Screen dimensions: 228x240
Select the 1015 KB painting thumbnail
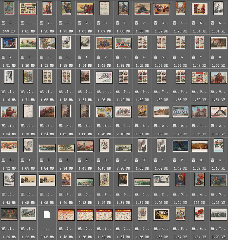point(104,145)
